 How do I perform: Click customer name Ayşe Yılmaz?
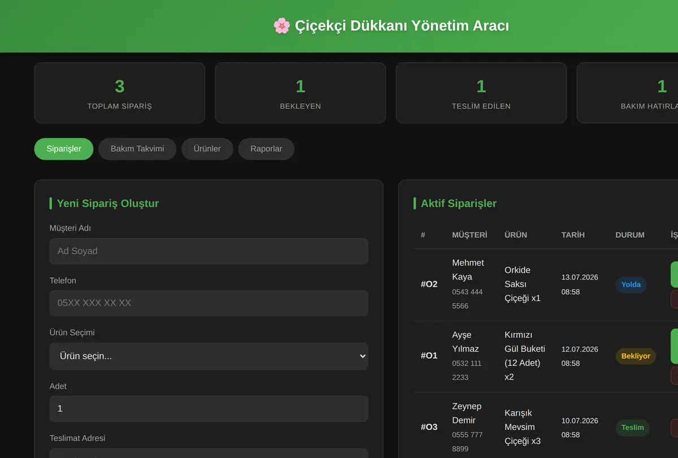click(x=466, y=342)
